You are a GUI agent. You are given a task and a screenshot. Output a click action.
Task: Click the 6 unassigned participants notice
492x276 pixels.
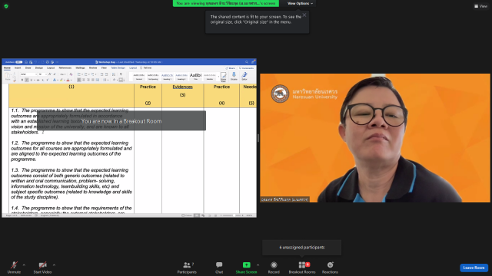pyautogui.click(x=301, y=247)
